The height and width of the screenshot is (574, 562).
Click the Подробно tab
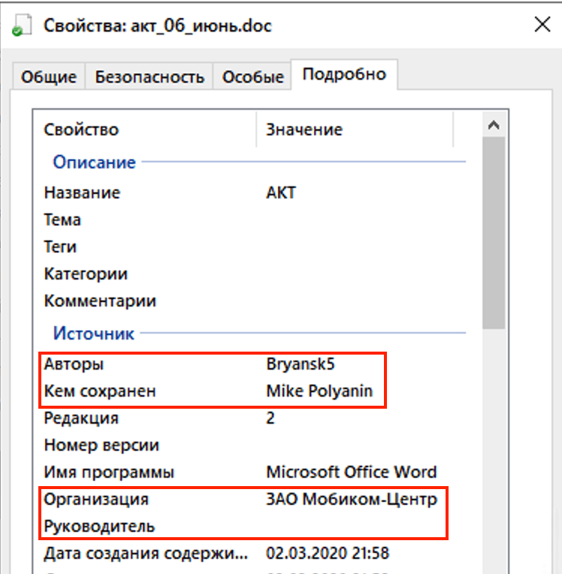coord(344,74)
